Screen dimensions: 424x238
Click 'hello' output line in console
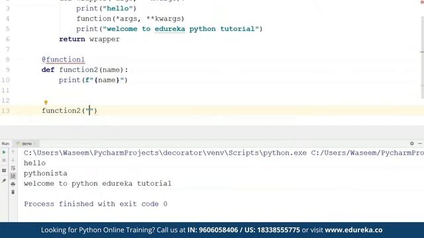click(x=34, y=163)
